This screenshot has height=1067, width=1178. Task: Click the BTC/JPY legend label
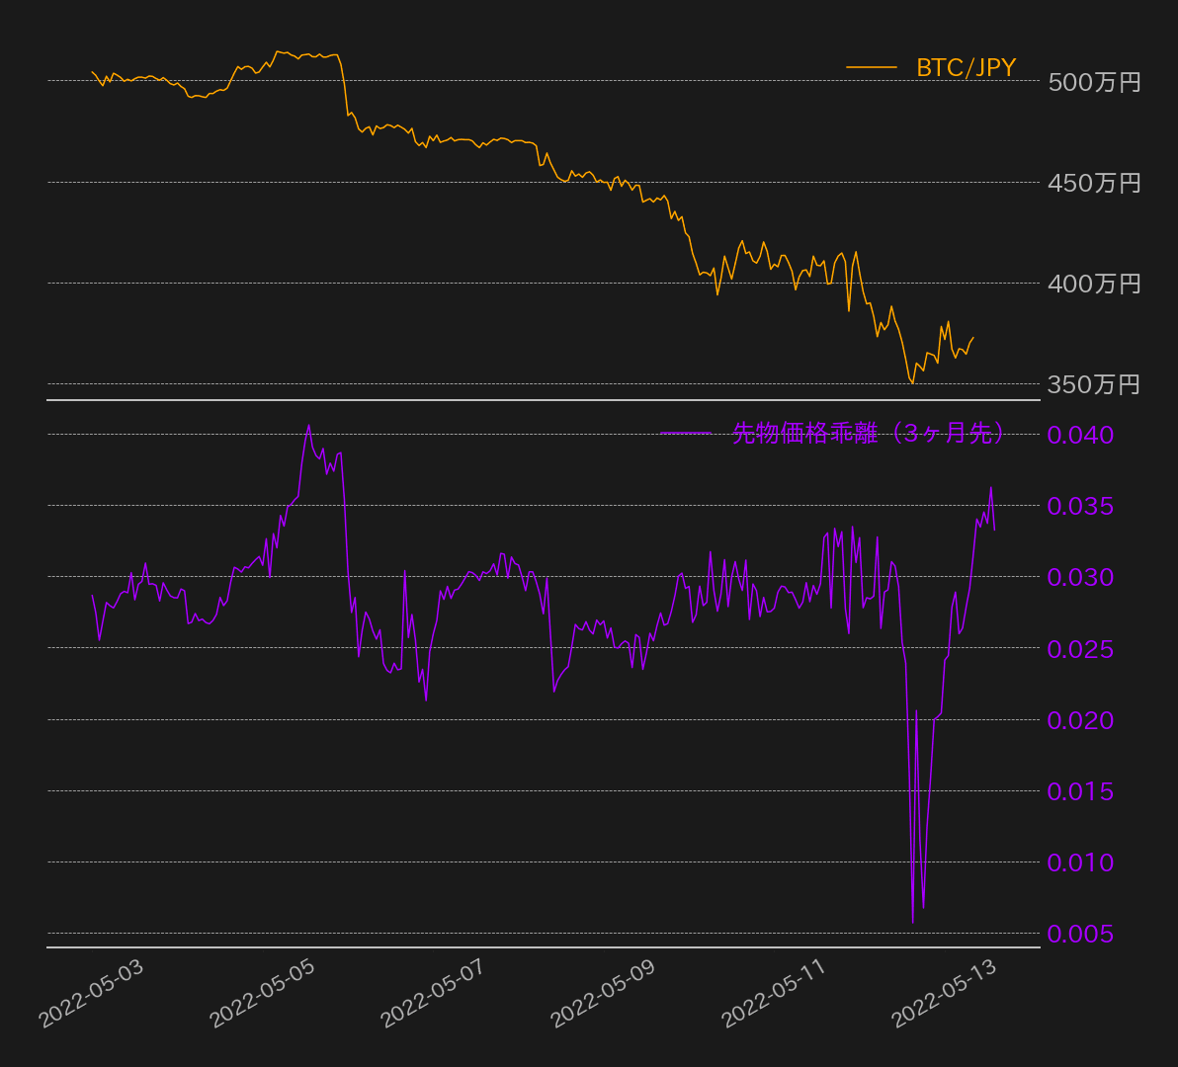click(x=966, y=68)
